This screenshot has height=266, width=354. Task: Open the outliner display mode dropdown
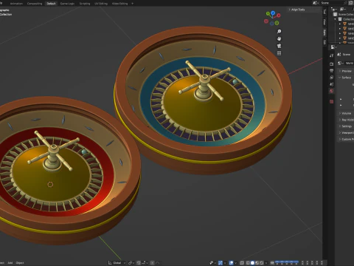point(343,9)
